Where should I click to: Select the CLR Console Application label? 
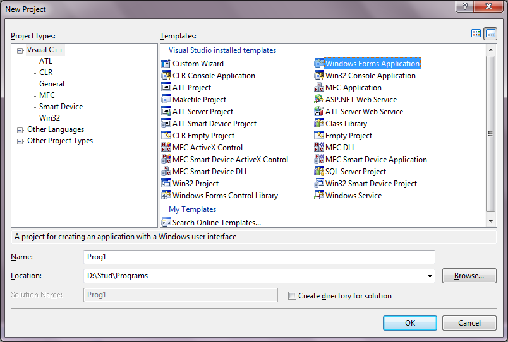point(214,76)
